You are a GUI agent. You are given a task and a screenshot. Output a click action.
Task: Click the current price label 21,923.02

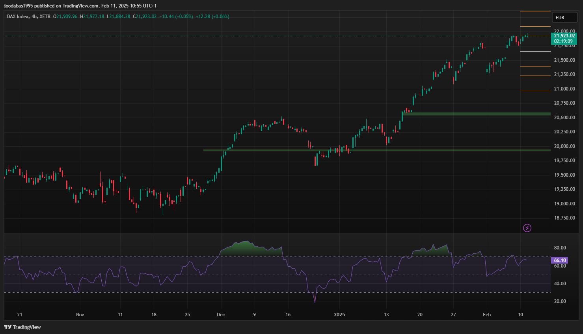tap(564, 36)
